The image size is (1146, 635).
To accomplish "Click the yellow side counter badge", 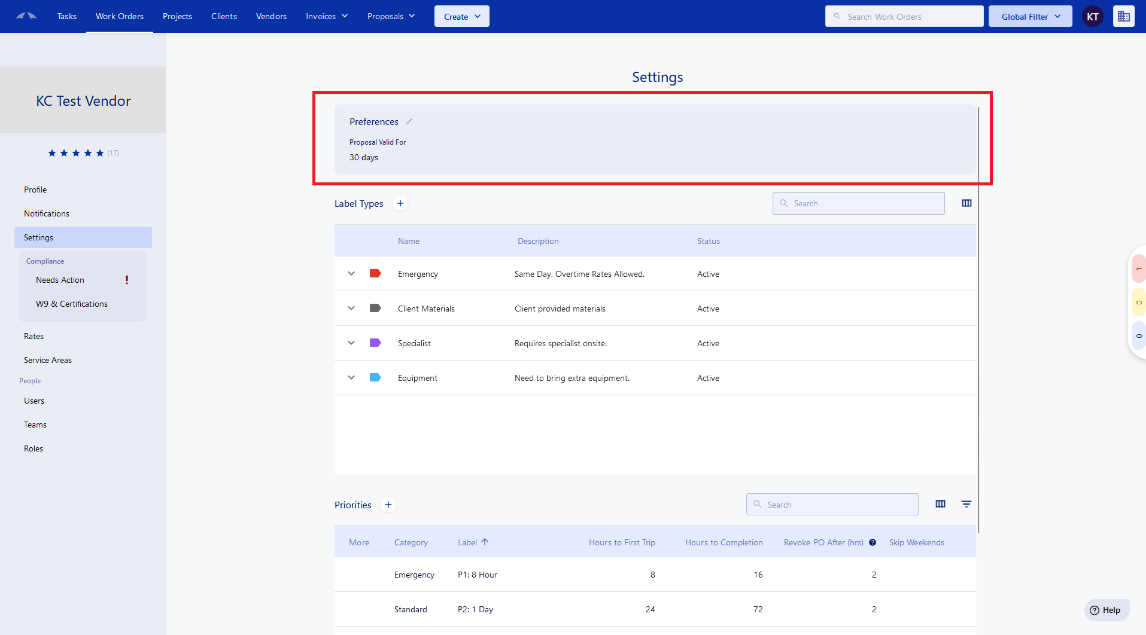I will (x=1138, y=303).
